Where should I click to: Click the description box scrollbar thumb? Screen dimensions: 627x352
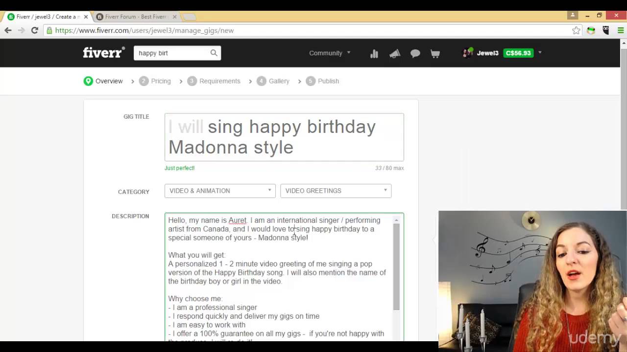pos(396,267)
